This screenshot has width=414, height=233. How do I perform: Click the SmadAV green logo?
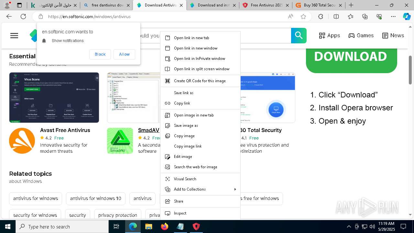pyautogui.click(x=120, y=141)
